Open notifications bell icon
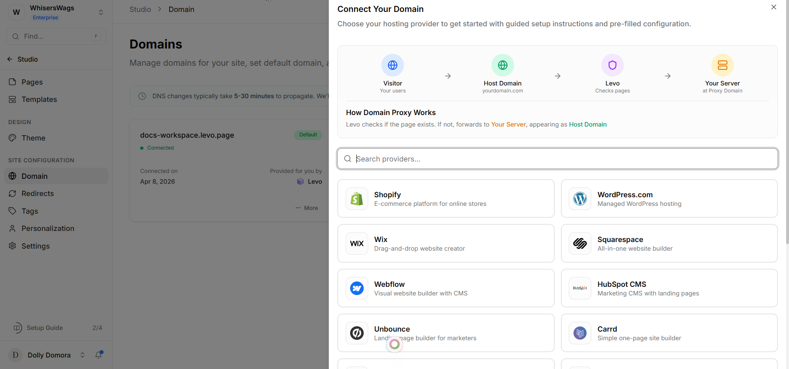 click(99, 355)
